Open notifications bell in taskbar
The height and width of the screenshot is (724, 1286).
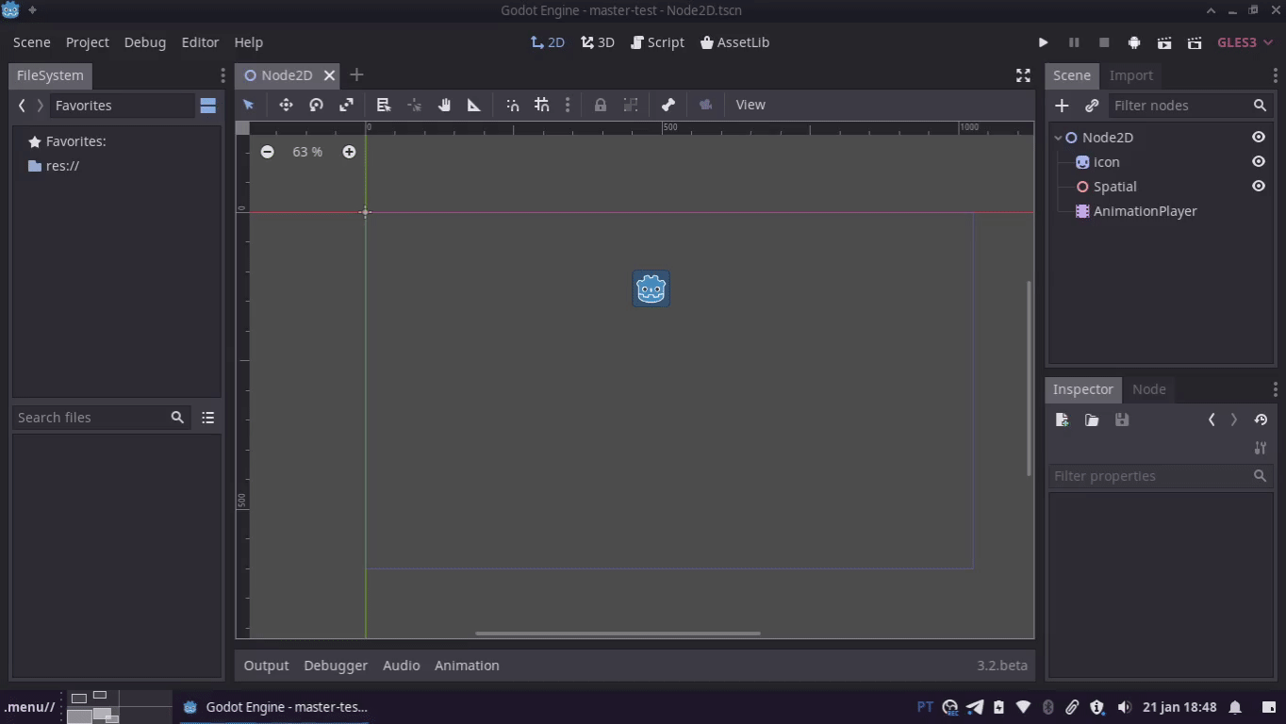tap(1234, 707)
